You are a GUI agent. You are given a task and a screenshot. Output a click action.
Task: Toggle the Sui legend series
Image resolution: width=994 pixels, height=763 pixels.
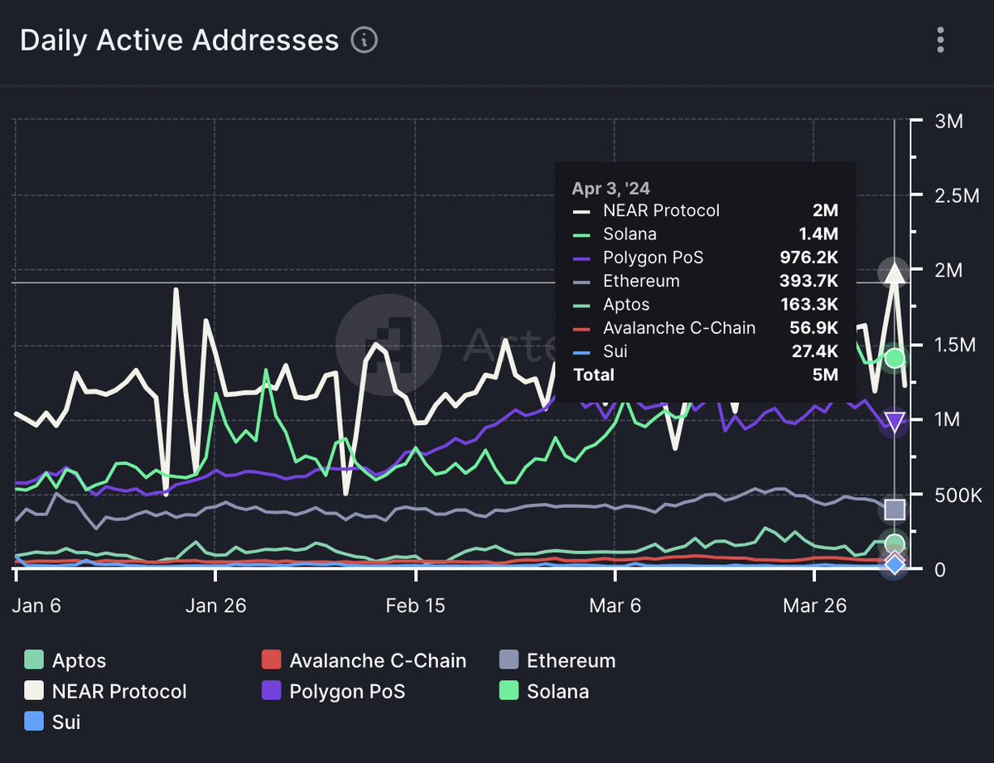pyautogui.click(x=52, y=722)
